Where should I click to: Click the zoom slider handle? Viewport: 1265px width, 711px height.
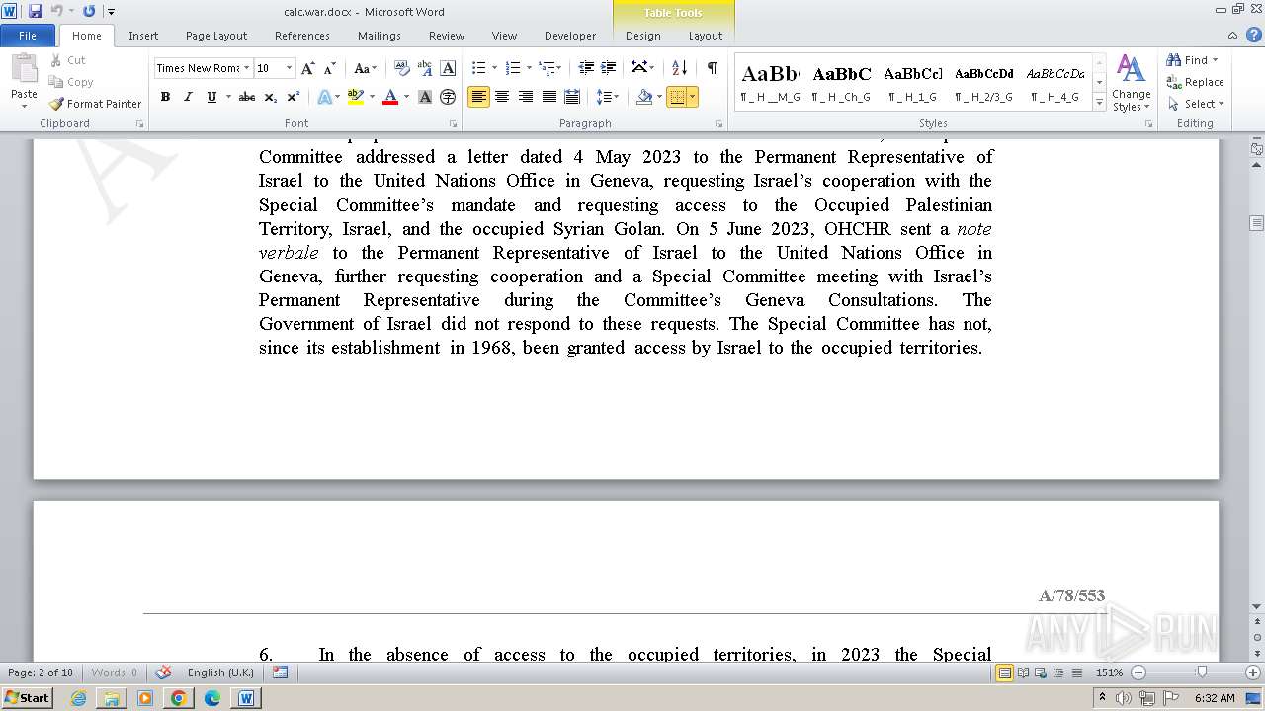[1202, 672]
